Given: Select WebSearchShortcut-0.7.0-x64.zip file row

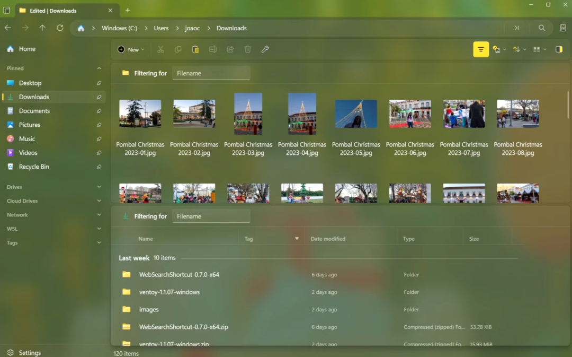Looking at the screenshot, I should tap(317, 327).
